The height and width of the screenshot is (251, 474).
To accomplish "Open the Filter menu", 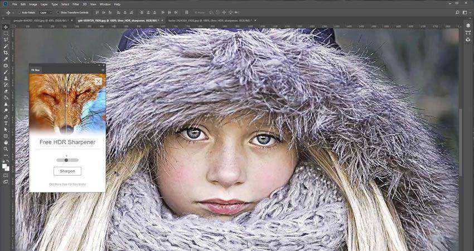I will 75,4.
